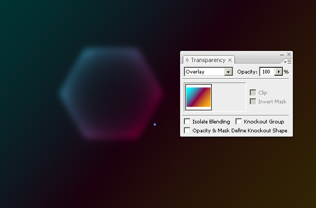Open the Transparency panel flyout menu icon
The height and width of the screenshot is (208, 316).
[x=288, y=61]
